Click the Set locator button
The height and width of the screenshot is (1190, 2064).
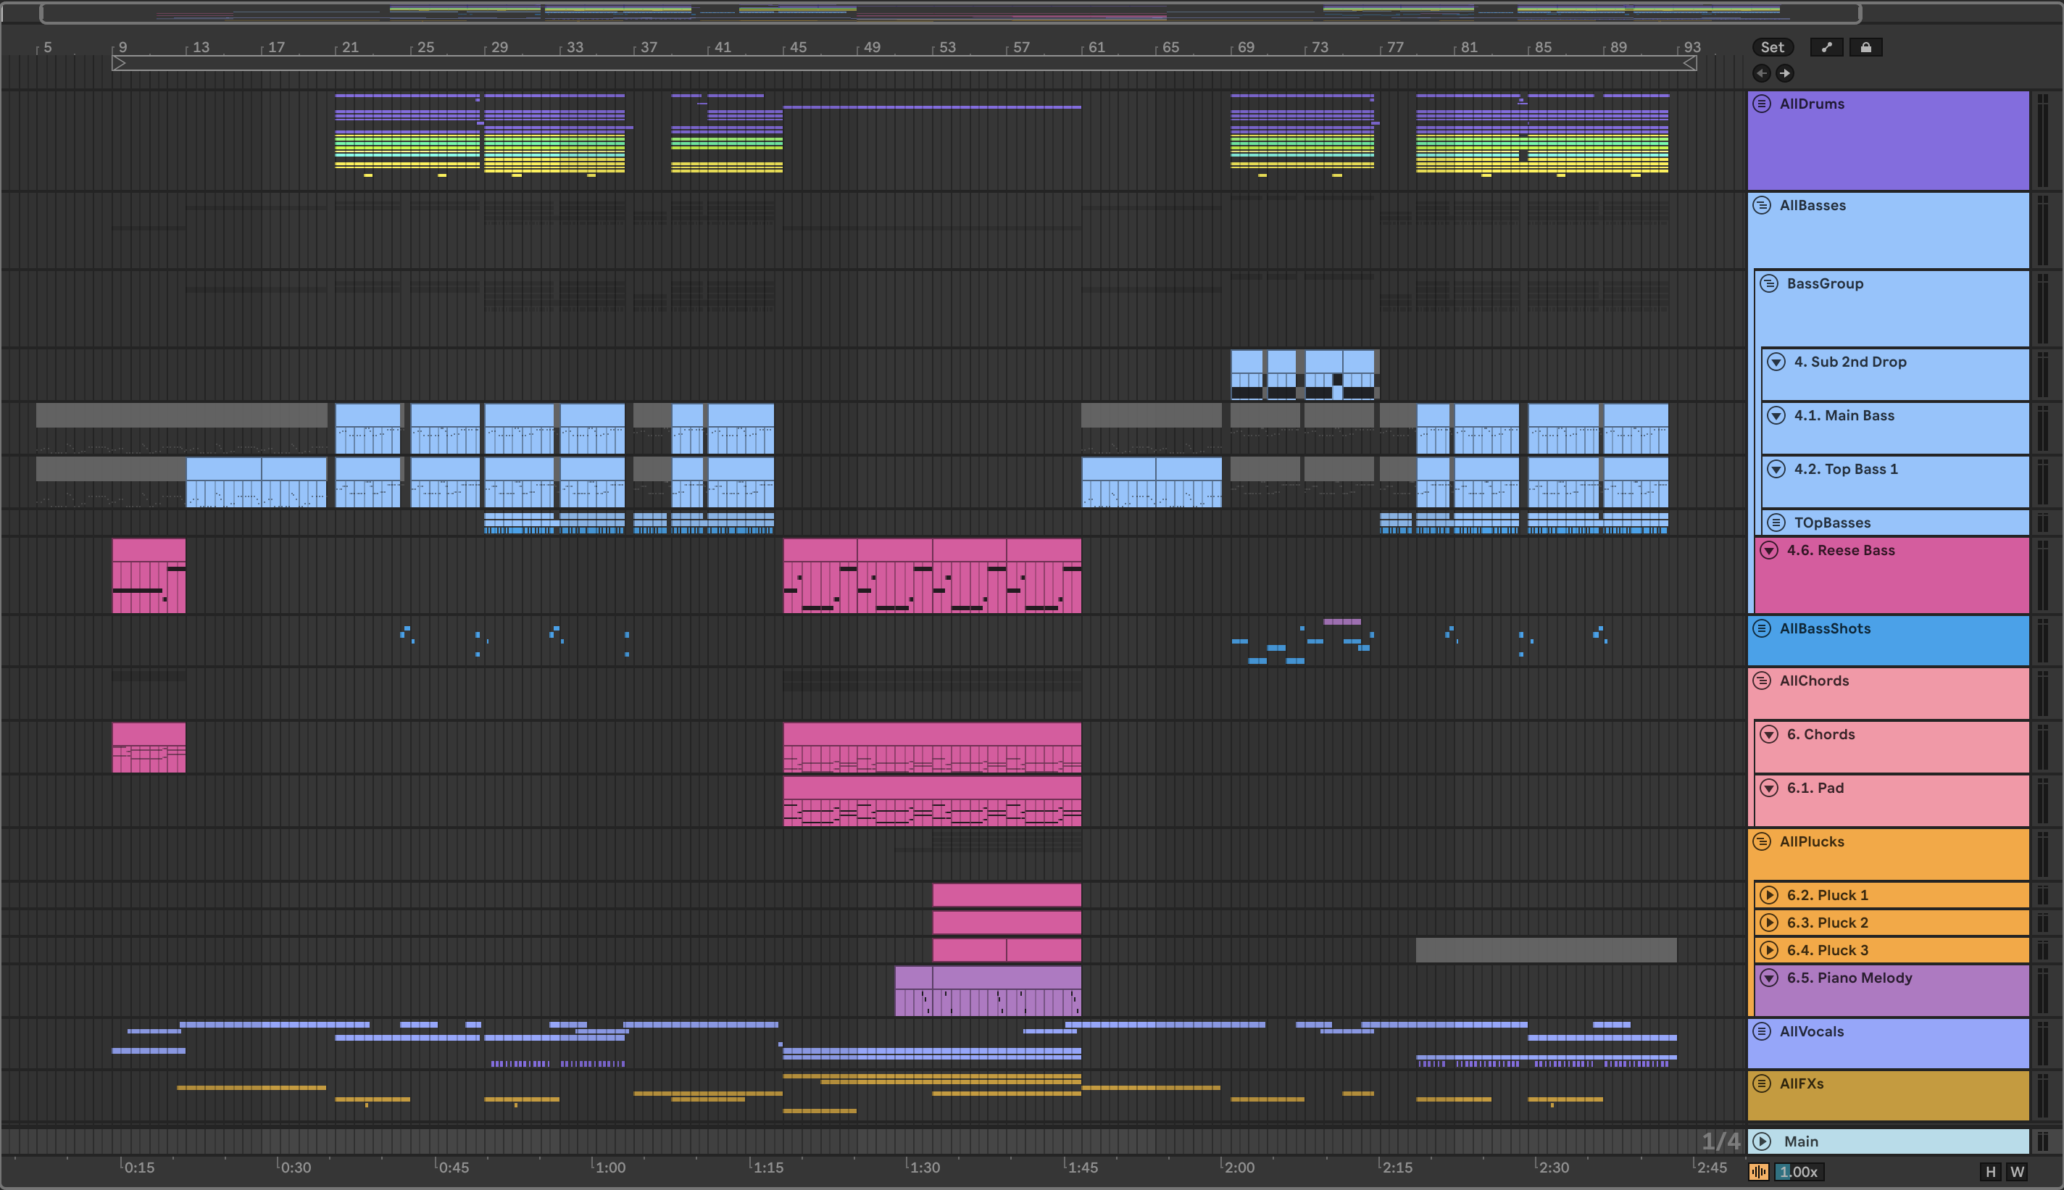pos(1772,47)
